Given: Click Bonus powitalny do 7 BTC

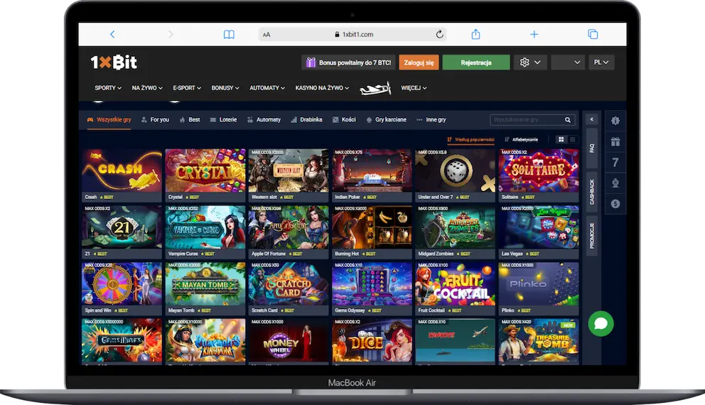Looking at the screenshot, I should [x=348, y=63].
